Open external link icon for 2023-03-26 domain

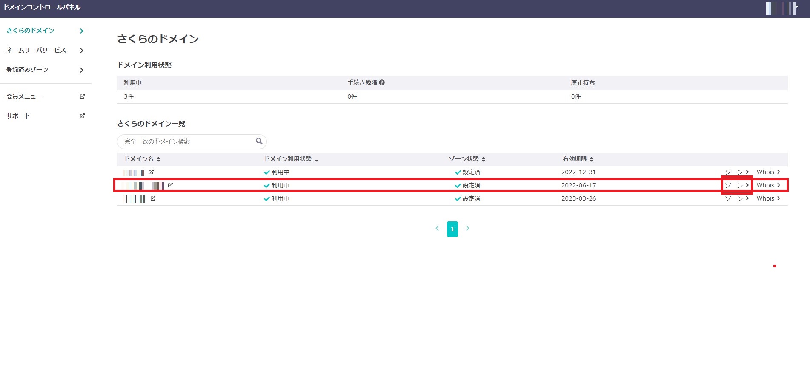tap(153, 198)
